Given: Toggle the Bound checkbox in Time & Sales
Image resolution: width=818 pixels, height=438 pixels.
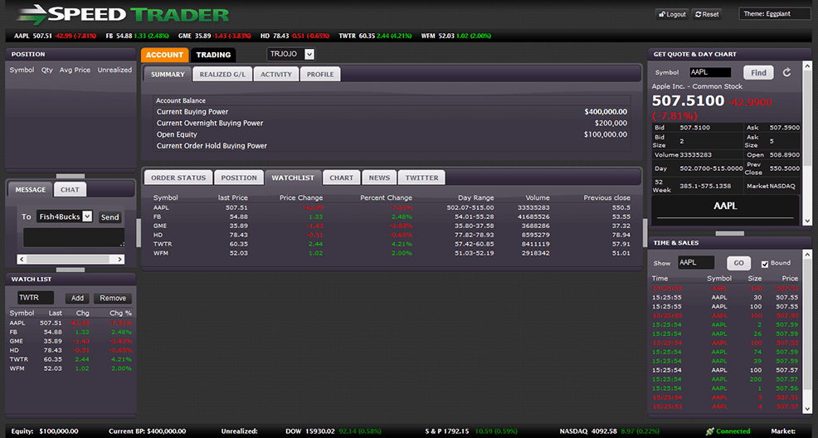Looking at the screenshot, I should 765,264.
